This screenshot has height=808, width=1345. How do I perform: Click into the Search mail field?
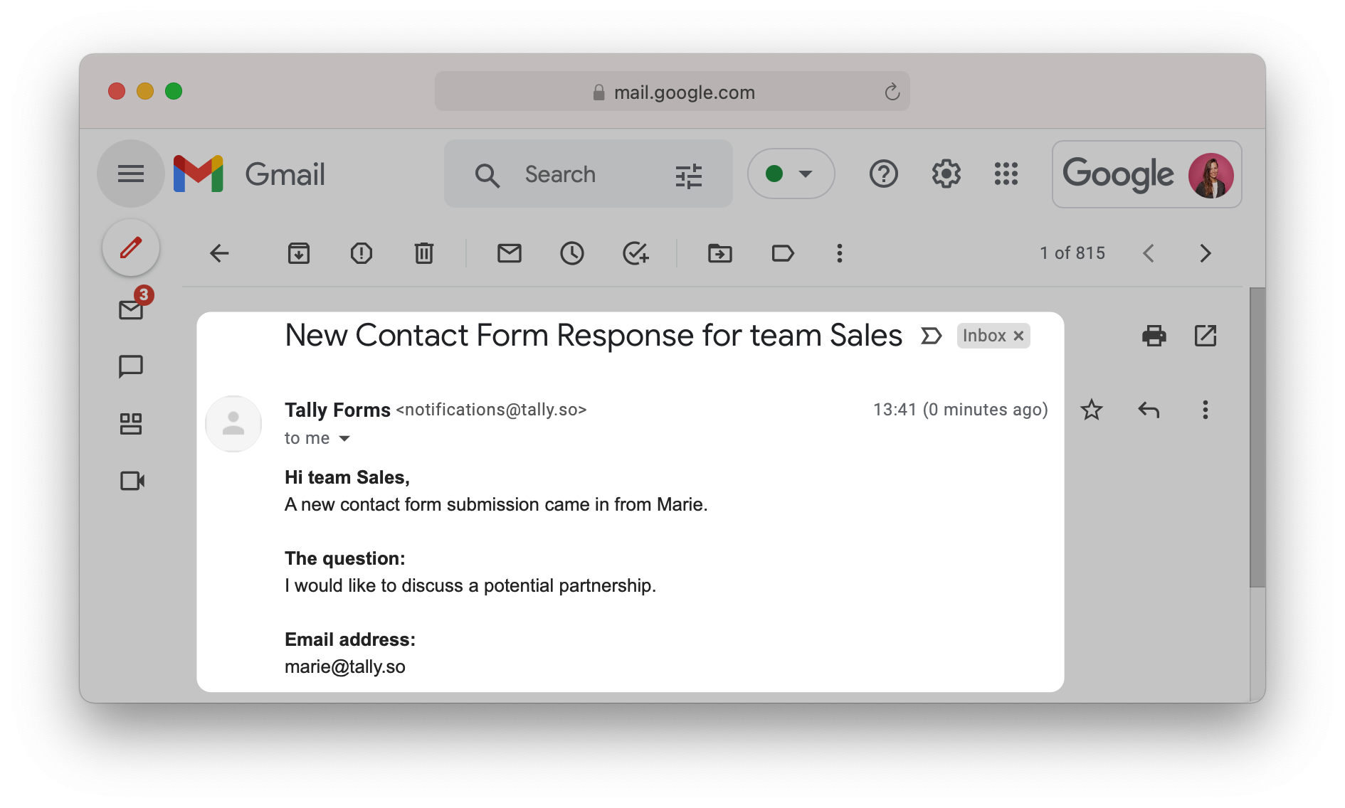(x=589, y=174)
